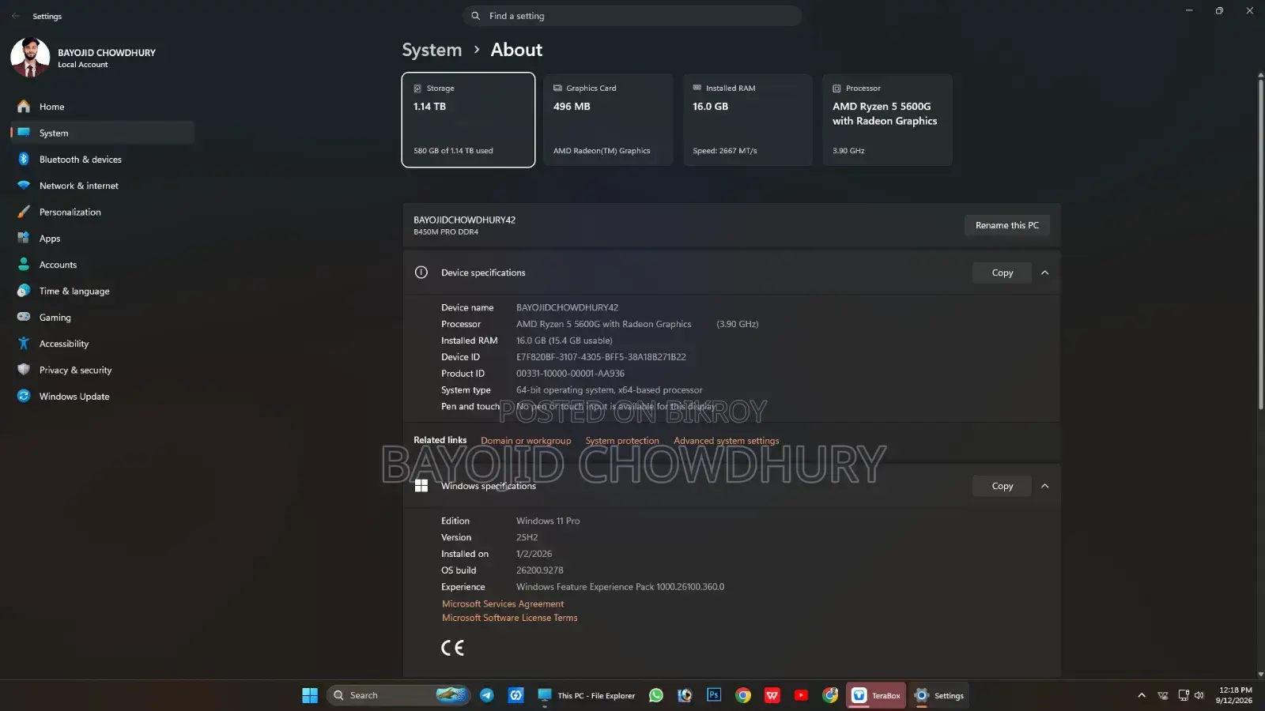Image resolution: width=1265 pixels, height=711 pixels.
Task: Select the OS build 26200.9278 value
Action: tap(540, 570)
